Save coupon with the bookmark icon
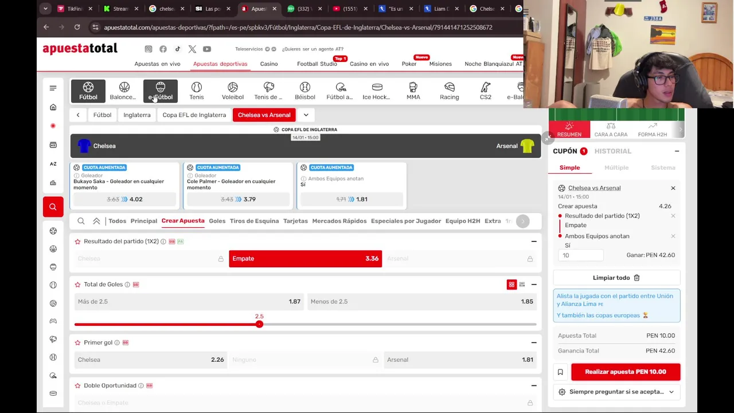The image size is (734, 413). pos(560,372)
